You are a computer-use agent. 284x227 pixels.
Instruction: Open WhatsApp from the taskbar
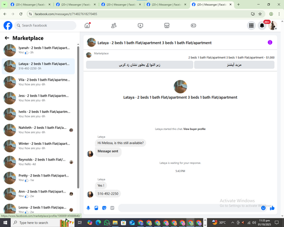[x=107, y=222]
